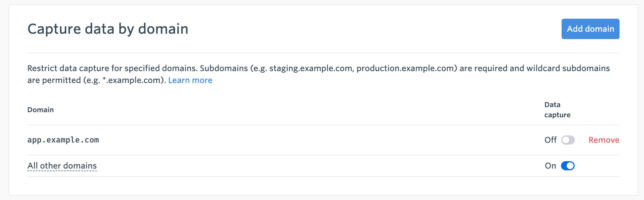Viewport: 644px width, 200px height.
Task: Open the Learn more link
Action: (x=190, y=80)
